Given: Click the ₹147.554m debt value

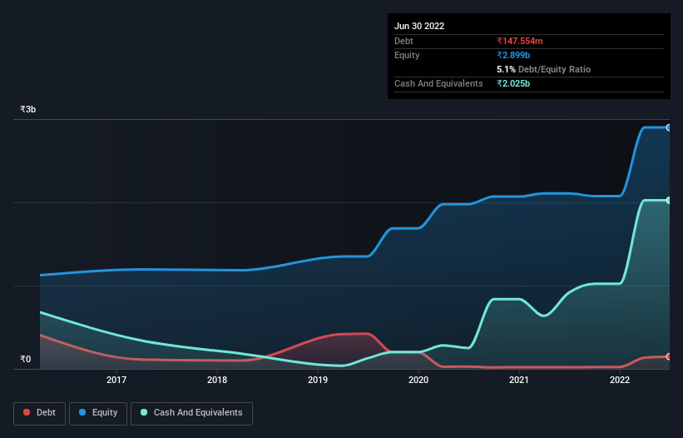Looking at the screenshot, I should pos(520,41).
